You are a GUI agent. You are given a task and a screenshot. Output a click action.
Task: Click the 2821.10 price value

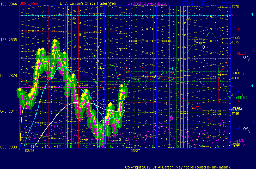[236, 95]
